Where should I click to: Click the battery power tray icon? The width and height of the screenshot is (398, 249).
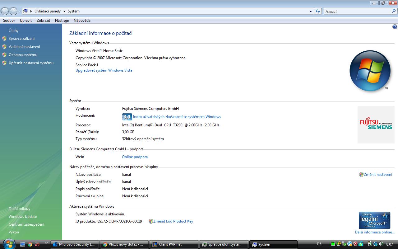pos(370,244)
